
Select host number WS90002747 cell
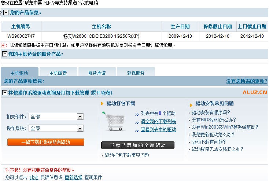pyautogui.click(x=21, y=36)
